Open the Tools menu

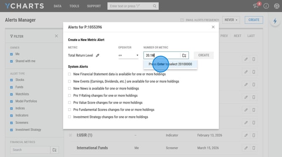(74, 6)
